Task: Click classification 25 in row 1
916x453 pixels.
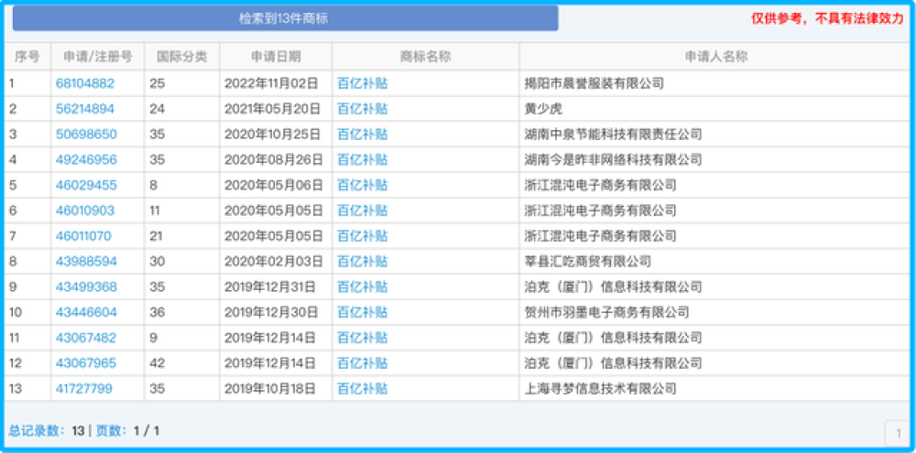Action: click(x=158, y=83)
